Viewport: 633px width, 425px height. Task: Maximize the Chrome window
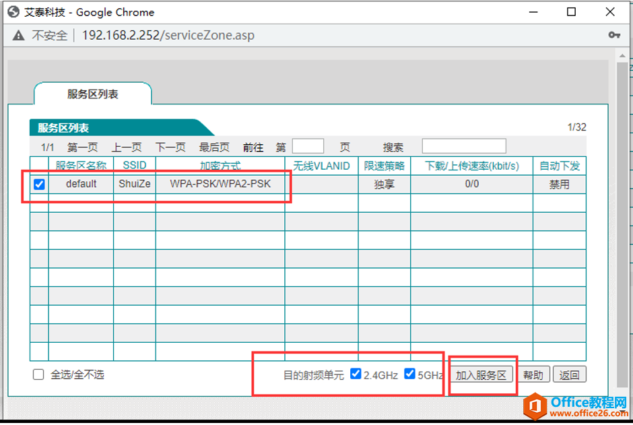tap(571, 12)
